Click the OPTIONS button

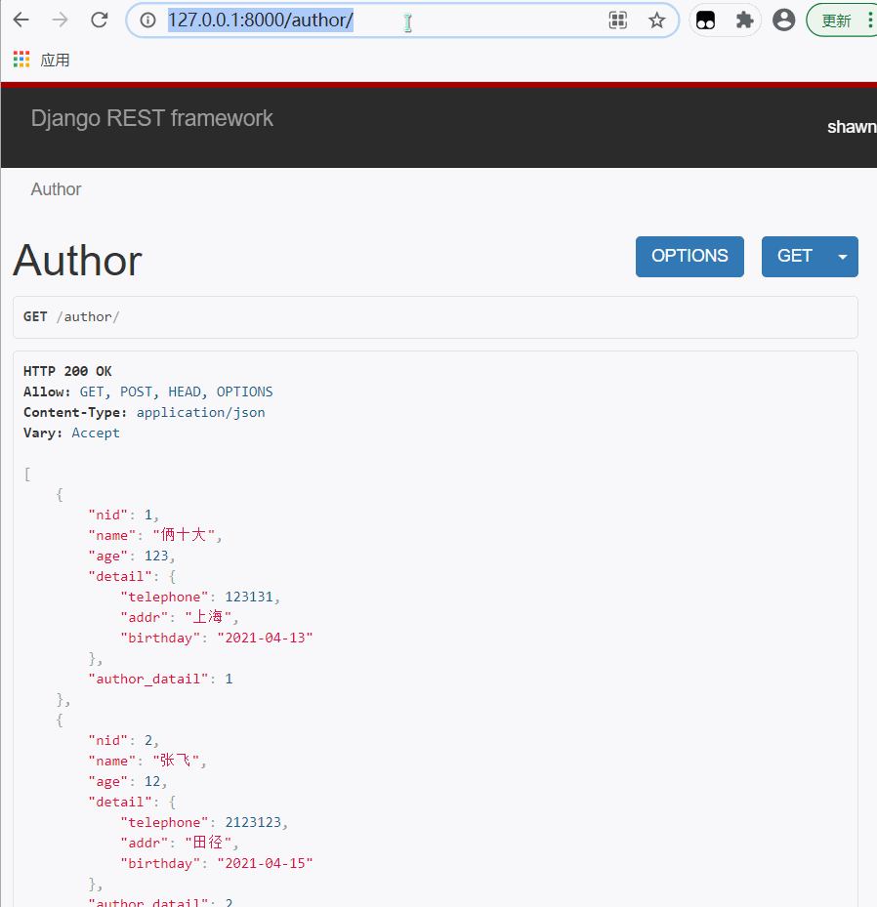coord(689,256)
